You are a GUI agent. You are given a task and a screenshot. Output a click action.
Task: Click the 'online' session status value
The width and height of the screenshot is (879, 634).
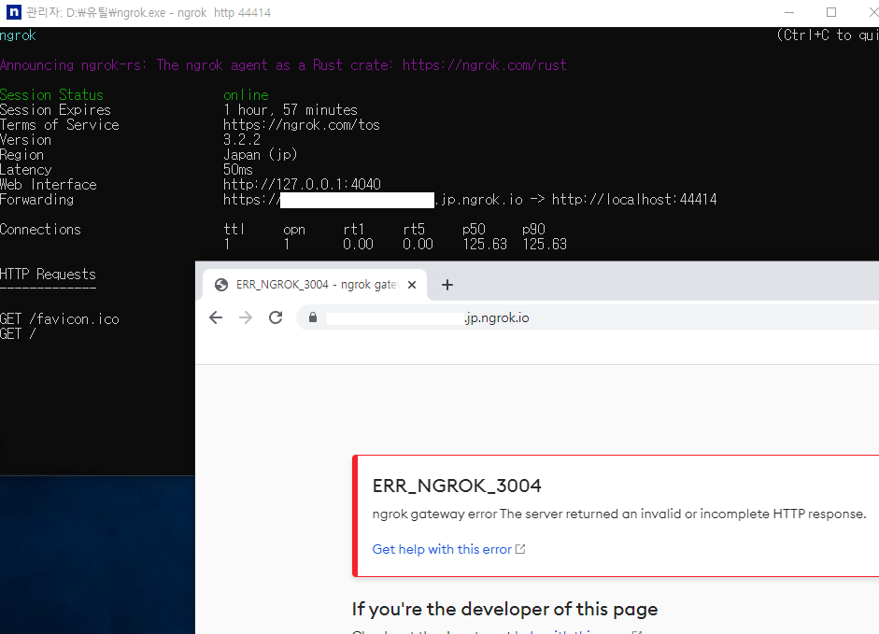pos(246,94)
